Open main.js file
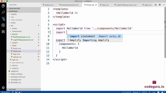 tap(24, 65)
